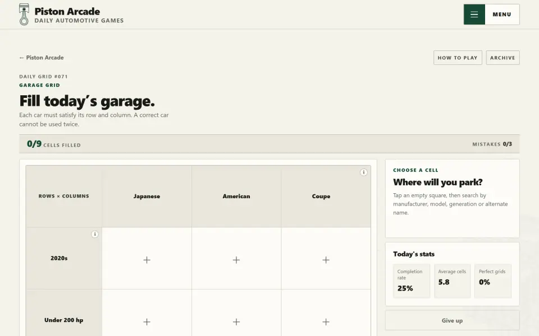Open the MENU button

pos(492,15)
